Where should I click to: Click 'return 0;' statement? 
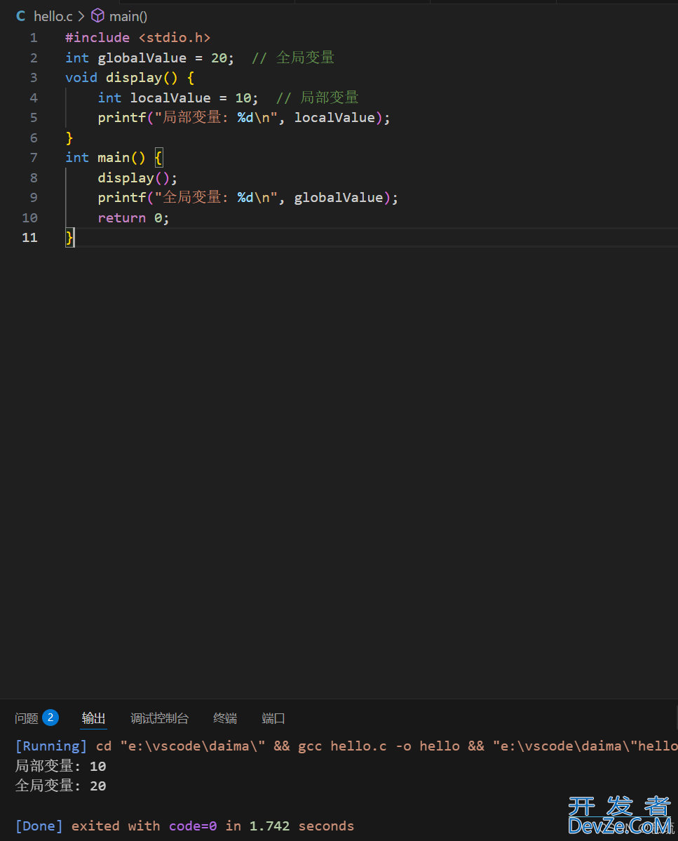[x=133, y=217]
